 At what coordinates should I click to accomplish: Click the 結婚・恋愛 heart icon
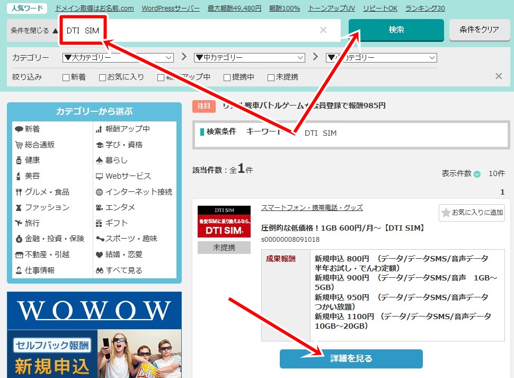coord(99,254)
